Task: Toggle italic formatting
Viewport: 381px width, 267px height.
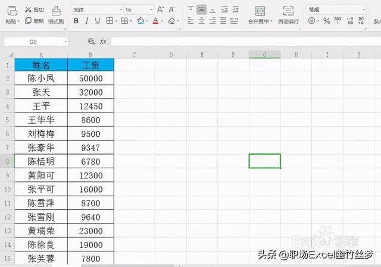Action: pos(86,21)
